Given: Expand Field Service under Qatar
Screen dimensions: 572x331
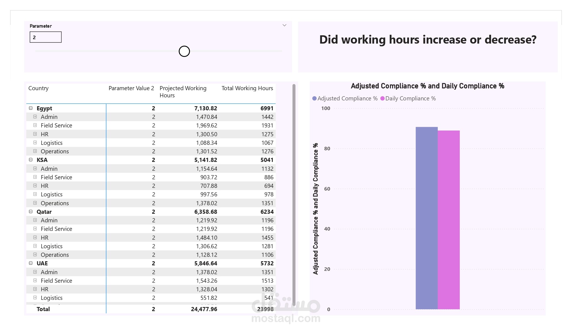Looking at the screenshot, I should (x=35, y=229).
